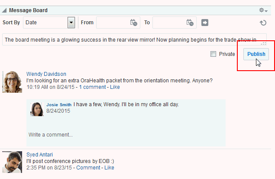Open Syed Antari's profile link

tap(39, 154)
